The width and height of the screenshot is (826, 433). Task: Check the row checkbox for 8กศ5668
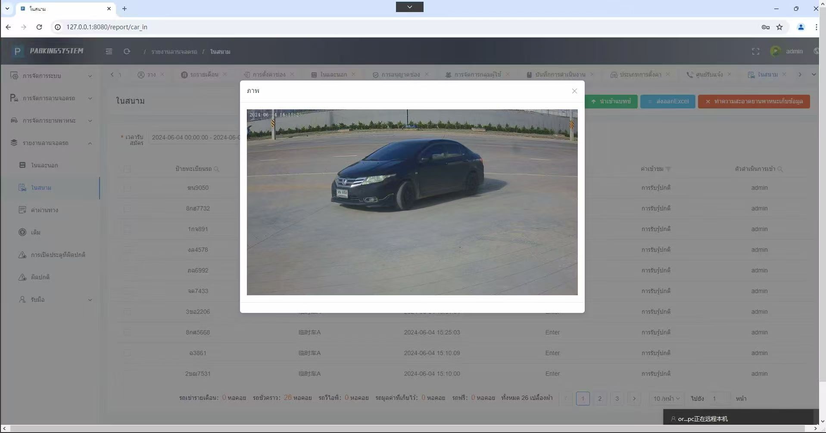point(127,332)
